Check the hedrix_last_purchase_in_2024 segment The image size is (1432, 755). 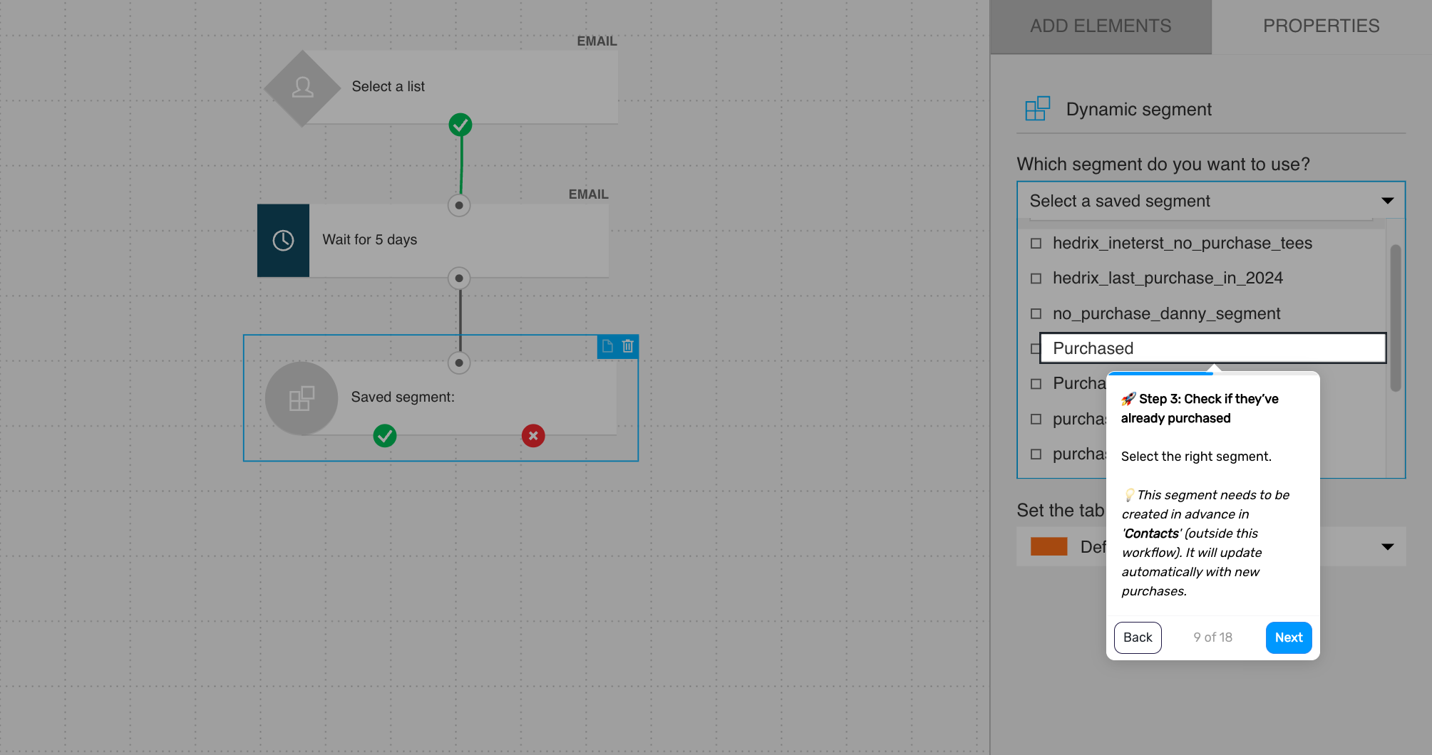[1036, 278]
